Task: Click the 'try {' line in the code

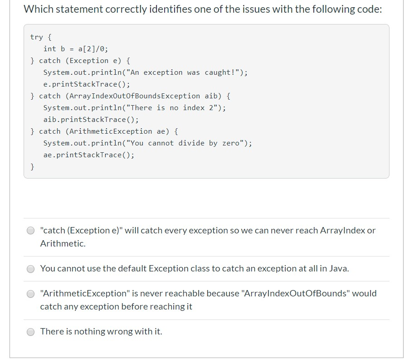Action: click(39, 37)
